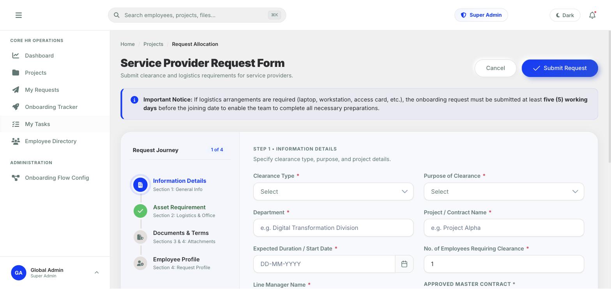Open notifications bell
Viewport: 611px width, 289px height.
[x=592, y=15]
